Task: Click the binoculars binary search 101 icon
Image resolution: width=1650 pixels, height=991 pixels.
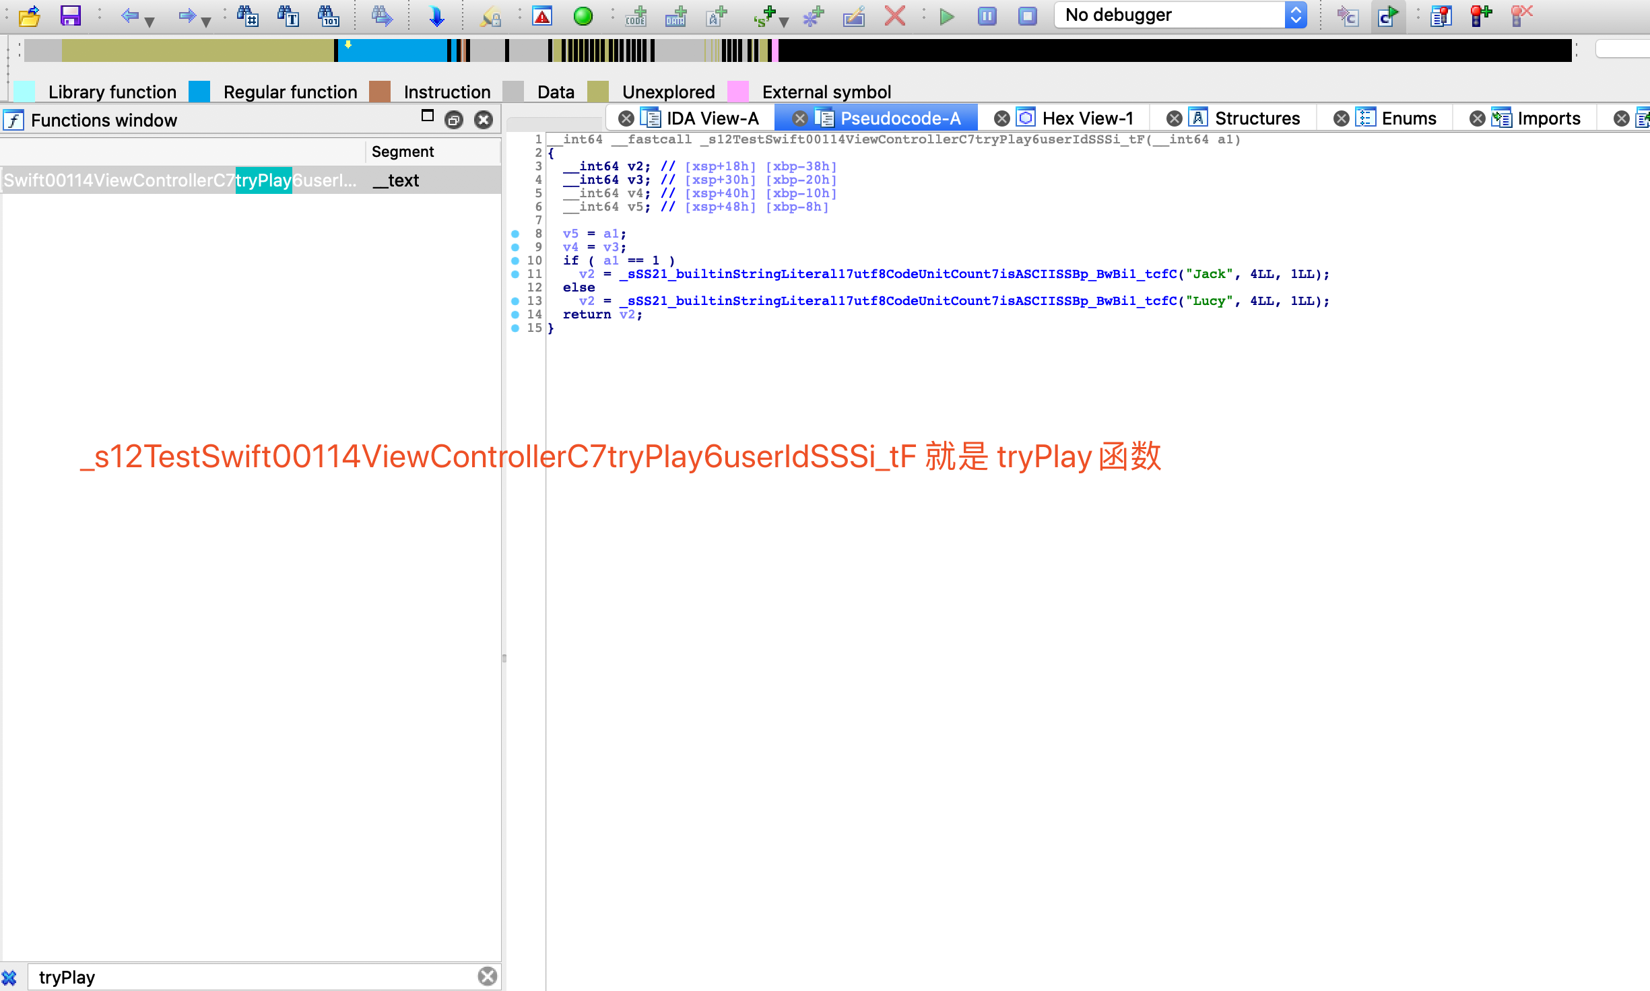Action: coord(329,15)
